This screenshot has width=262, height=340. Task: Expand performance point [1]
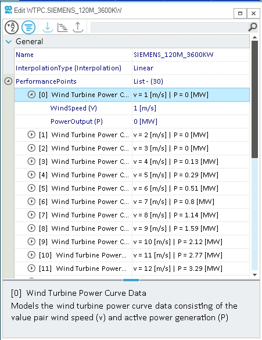(x=31, y=135)
